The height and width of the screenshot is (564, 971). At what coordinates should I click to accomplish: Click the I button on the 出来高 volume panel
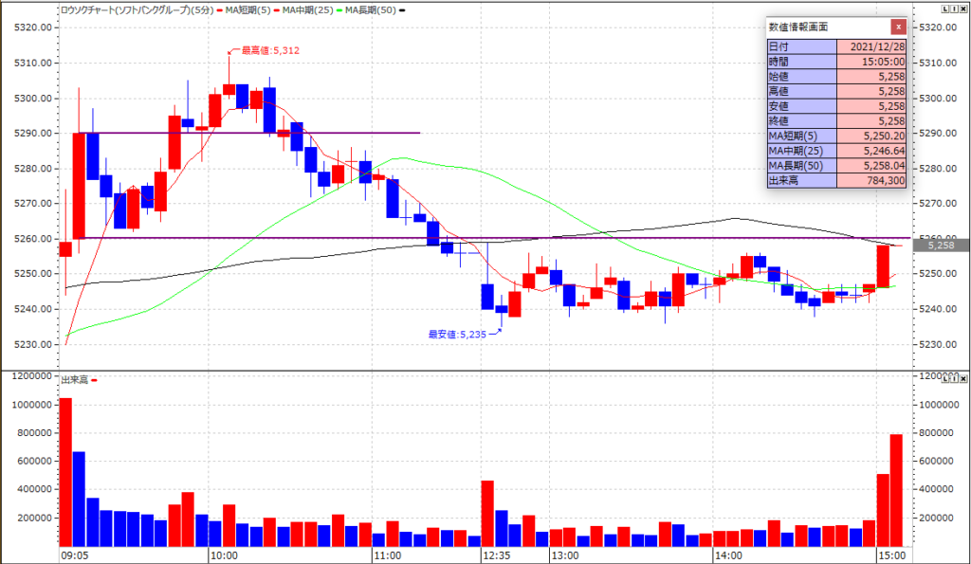point(952,377)
